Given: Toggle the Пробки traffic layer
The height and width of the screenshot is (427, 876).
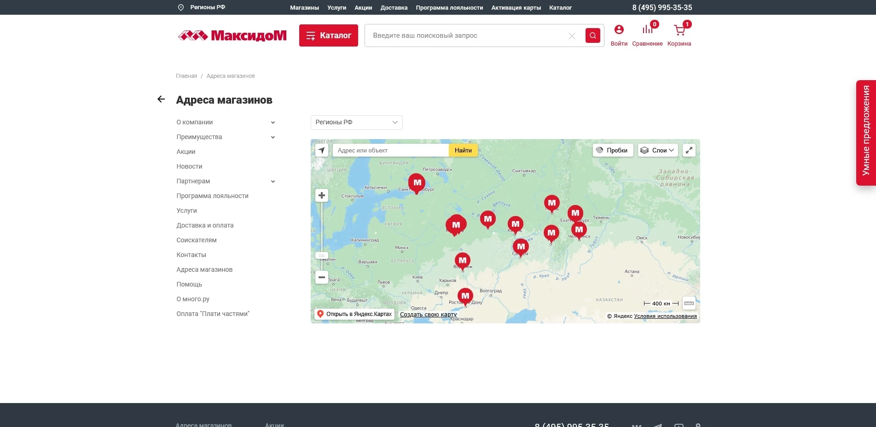Looking at the screenshot, I should coord(612,150).
